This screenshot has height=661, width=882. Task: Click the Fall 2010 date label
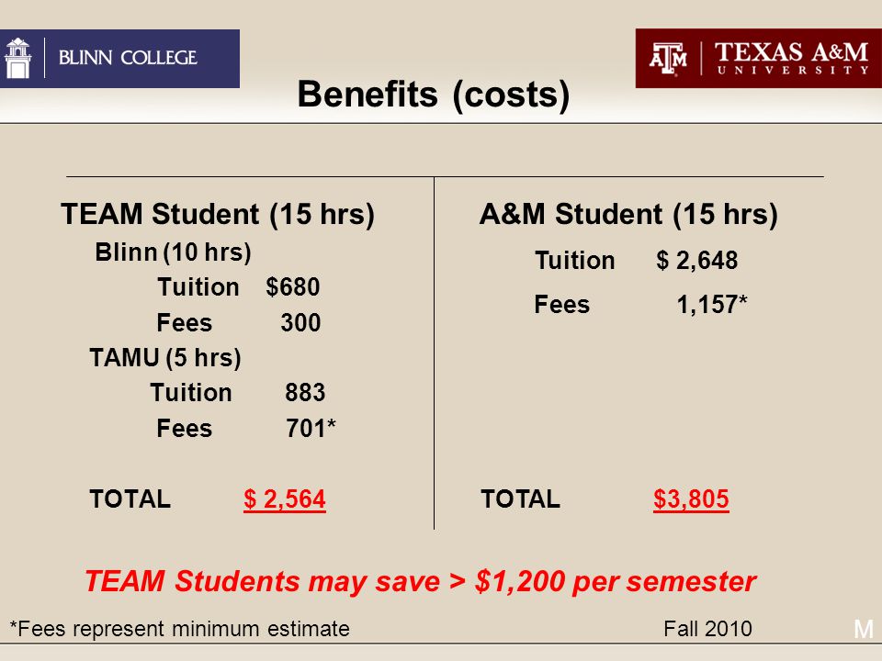click(707, 629)
